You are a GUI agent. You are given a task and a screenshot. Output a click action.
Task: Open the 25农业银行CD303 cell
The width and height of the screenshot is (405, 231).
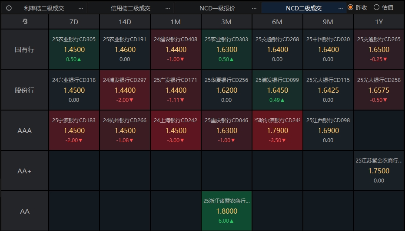pyautogui.click(x=226, y=49)
